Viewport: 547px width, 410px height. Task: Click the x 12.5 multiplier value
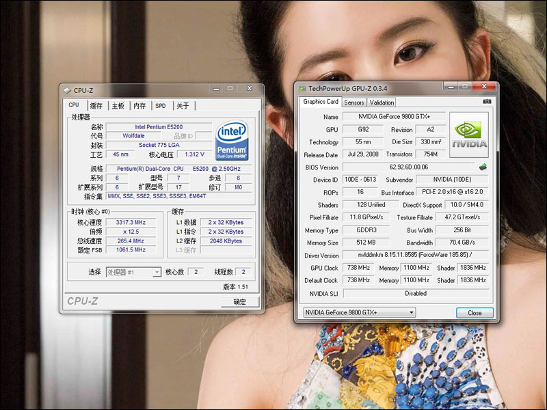(131, 232)
